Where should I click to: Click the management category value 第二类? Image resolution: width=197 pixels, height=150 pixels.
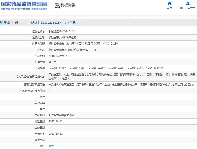tap(52, 62)
